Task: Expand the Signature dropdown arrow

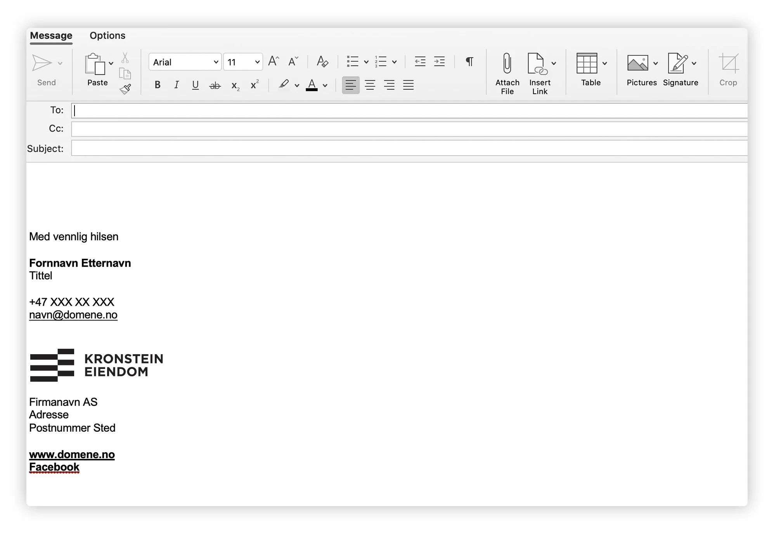Action: (694, 63)
